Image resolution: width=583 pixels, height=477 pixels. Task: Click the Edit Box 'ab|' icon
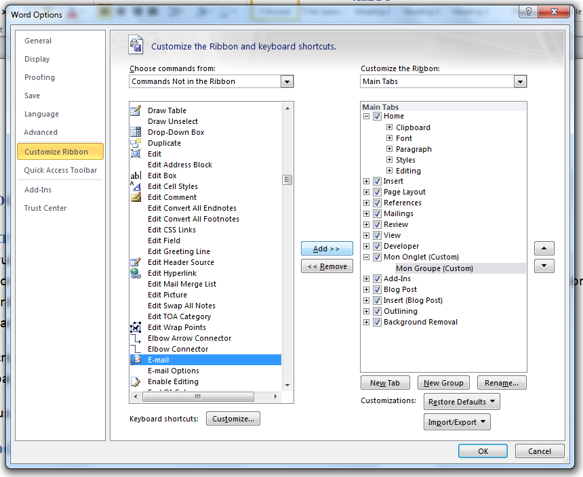coord(136,175)
